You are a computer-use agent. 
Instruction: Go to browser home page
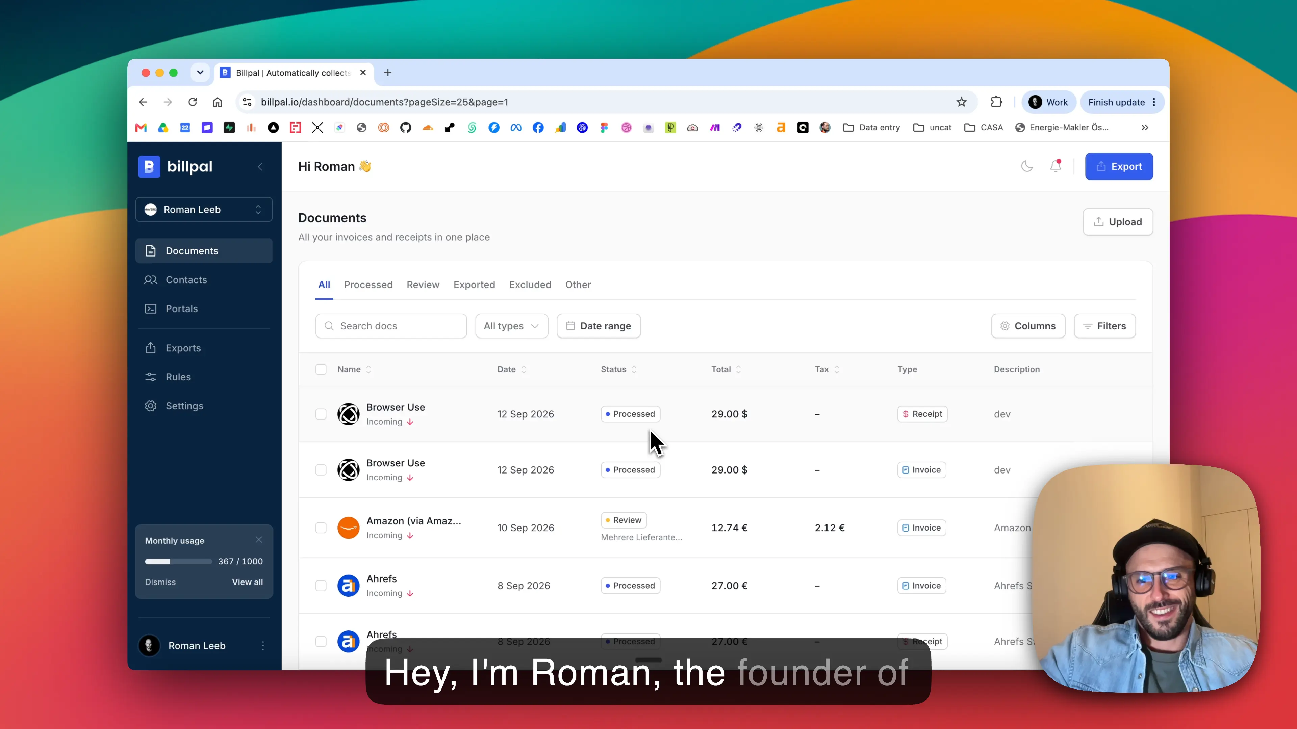(x=218, y=102)
